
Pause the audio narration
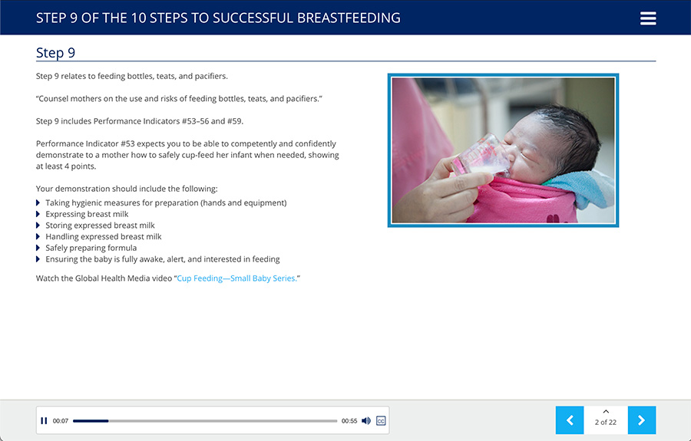tap(44, 421)
